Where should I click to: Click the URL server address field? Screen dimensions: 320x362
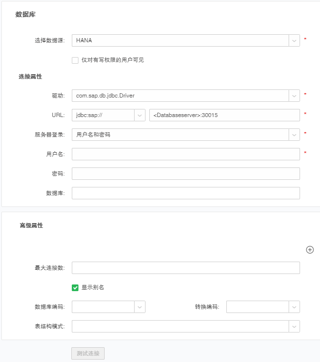coord(224,115)
